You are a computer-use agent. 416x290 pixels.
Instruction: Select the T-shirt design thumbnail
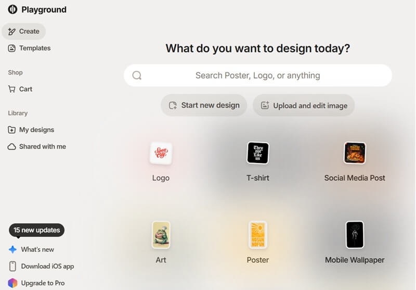(x=258, y=153)
